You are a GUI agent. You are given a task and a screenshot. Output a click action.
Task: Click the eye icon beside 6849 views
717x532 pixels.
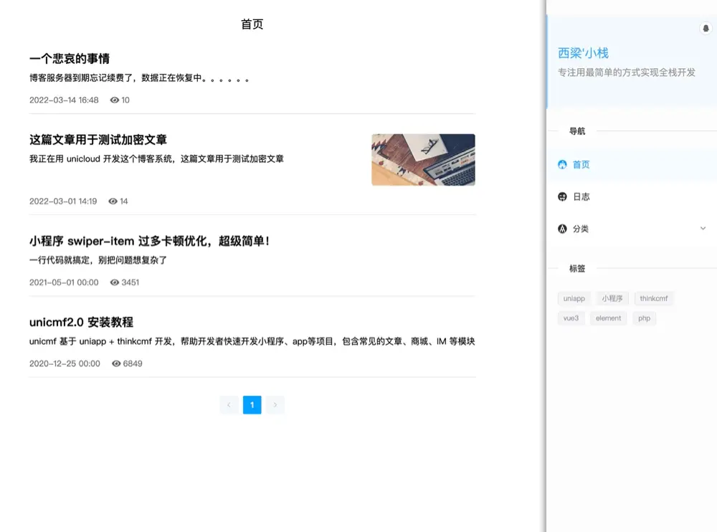[116, 364]
